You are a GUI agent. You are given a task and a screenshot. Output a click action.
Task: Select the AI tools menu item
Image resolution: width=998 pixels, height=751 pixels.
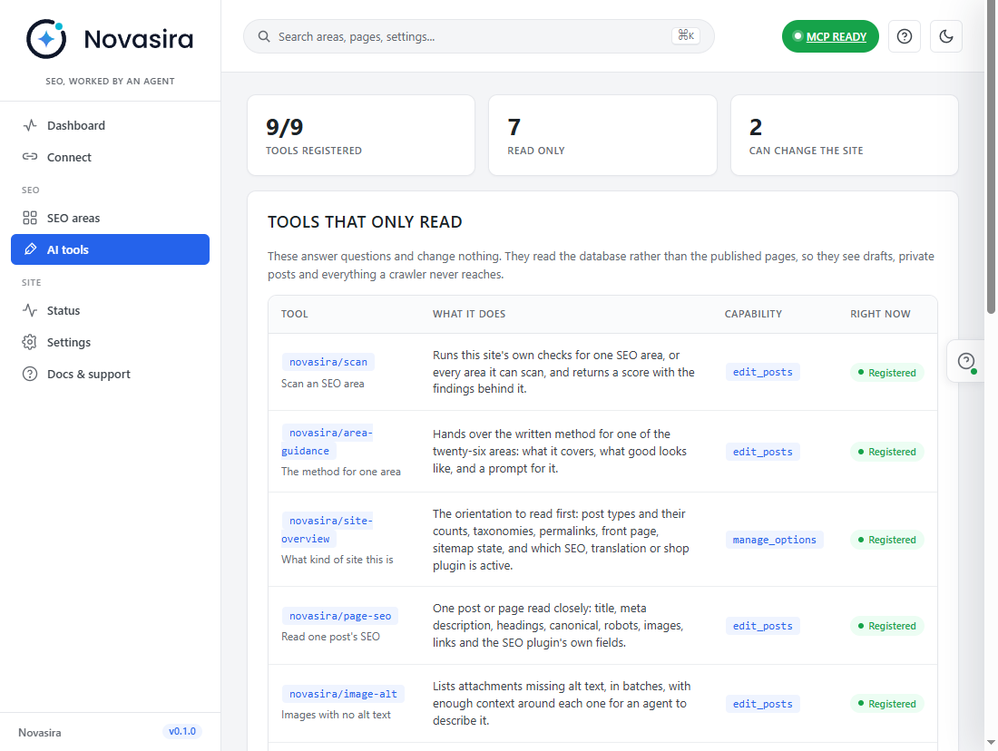pos(110,249)
